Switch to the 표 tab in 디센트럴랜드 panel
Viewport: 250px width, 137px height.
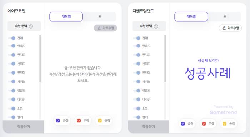(x=225, y=16)
